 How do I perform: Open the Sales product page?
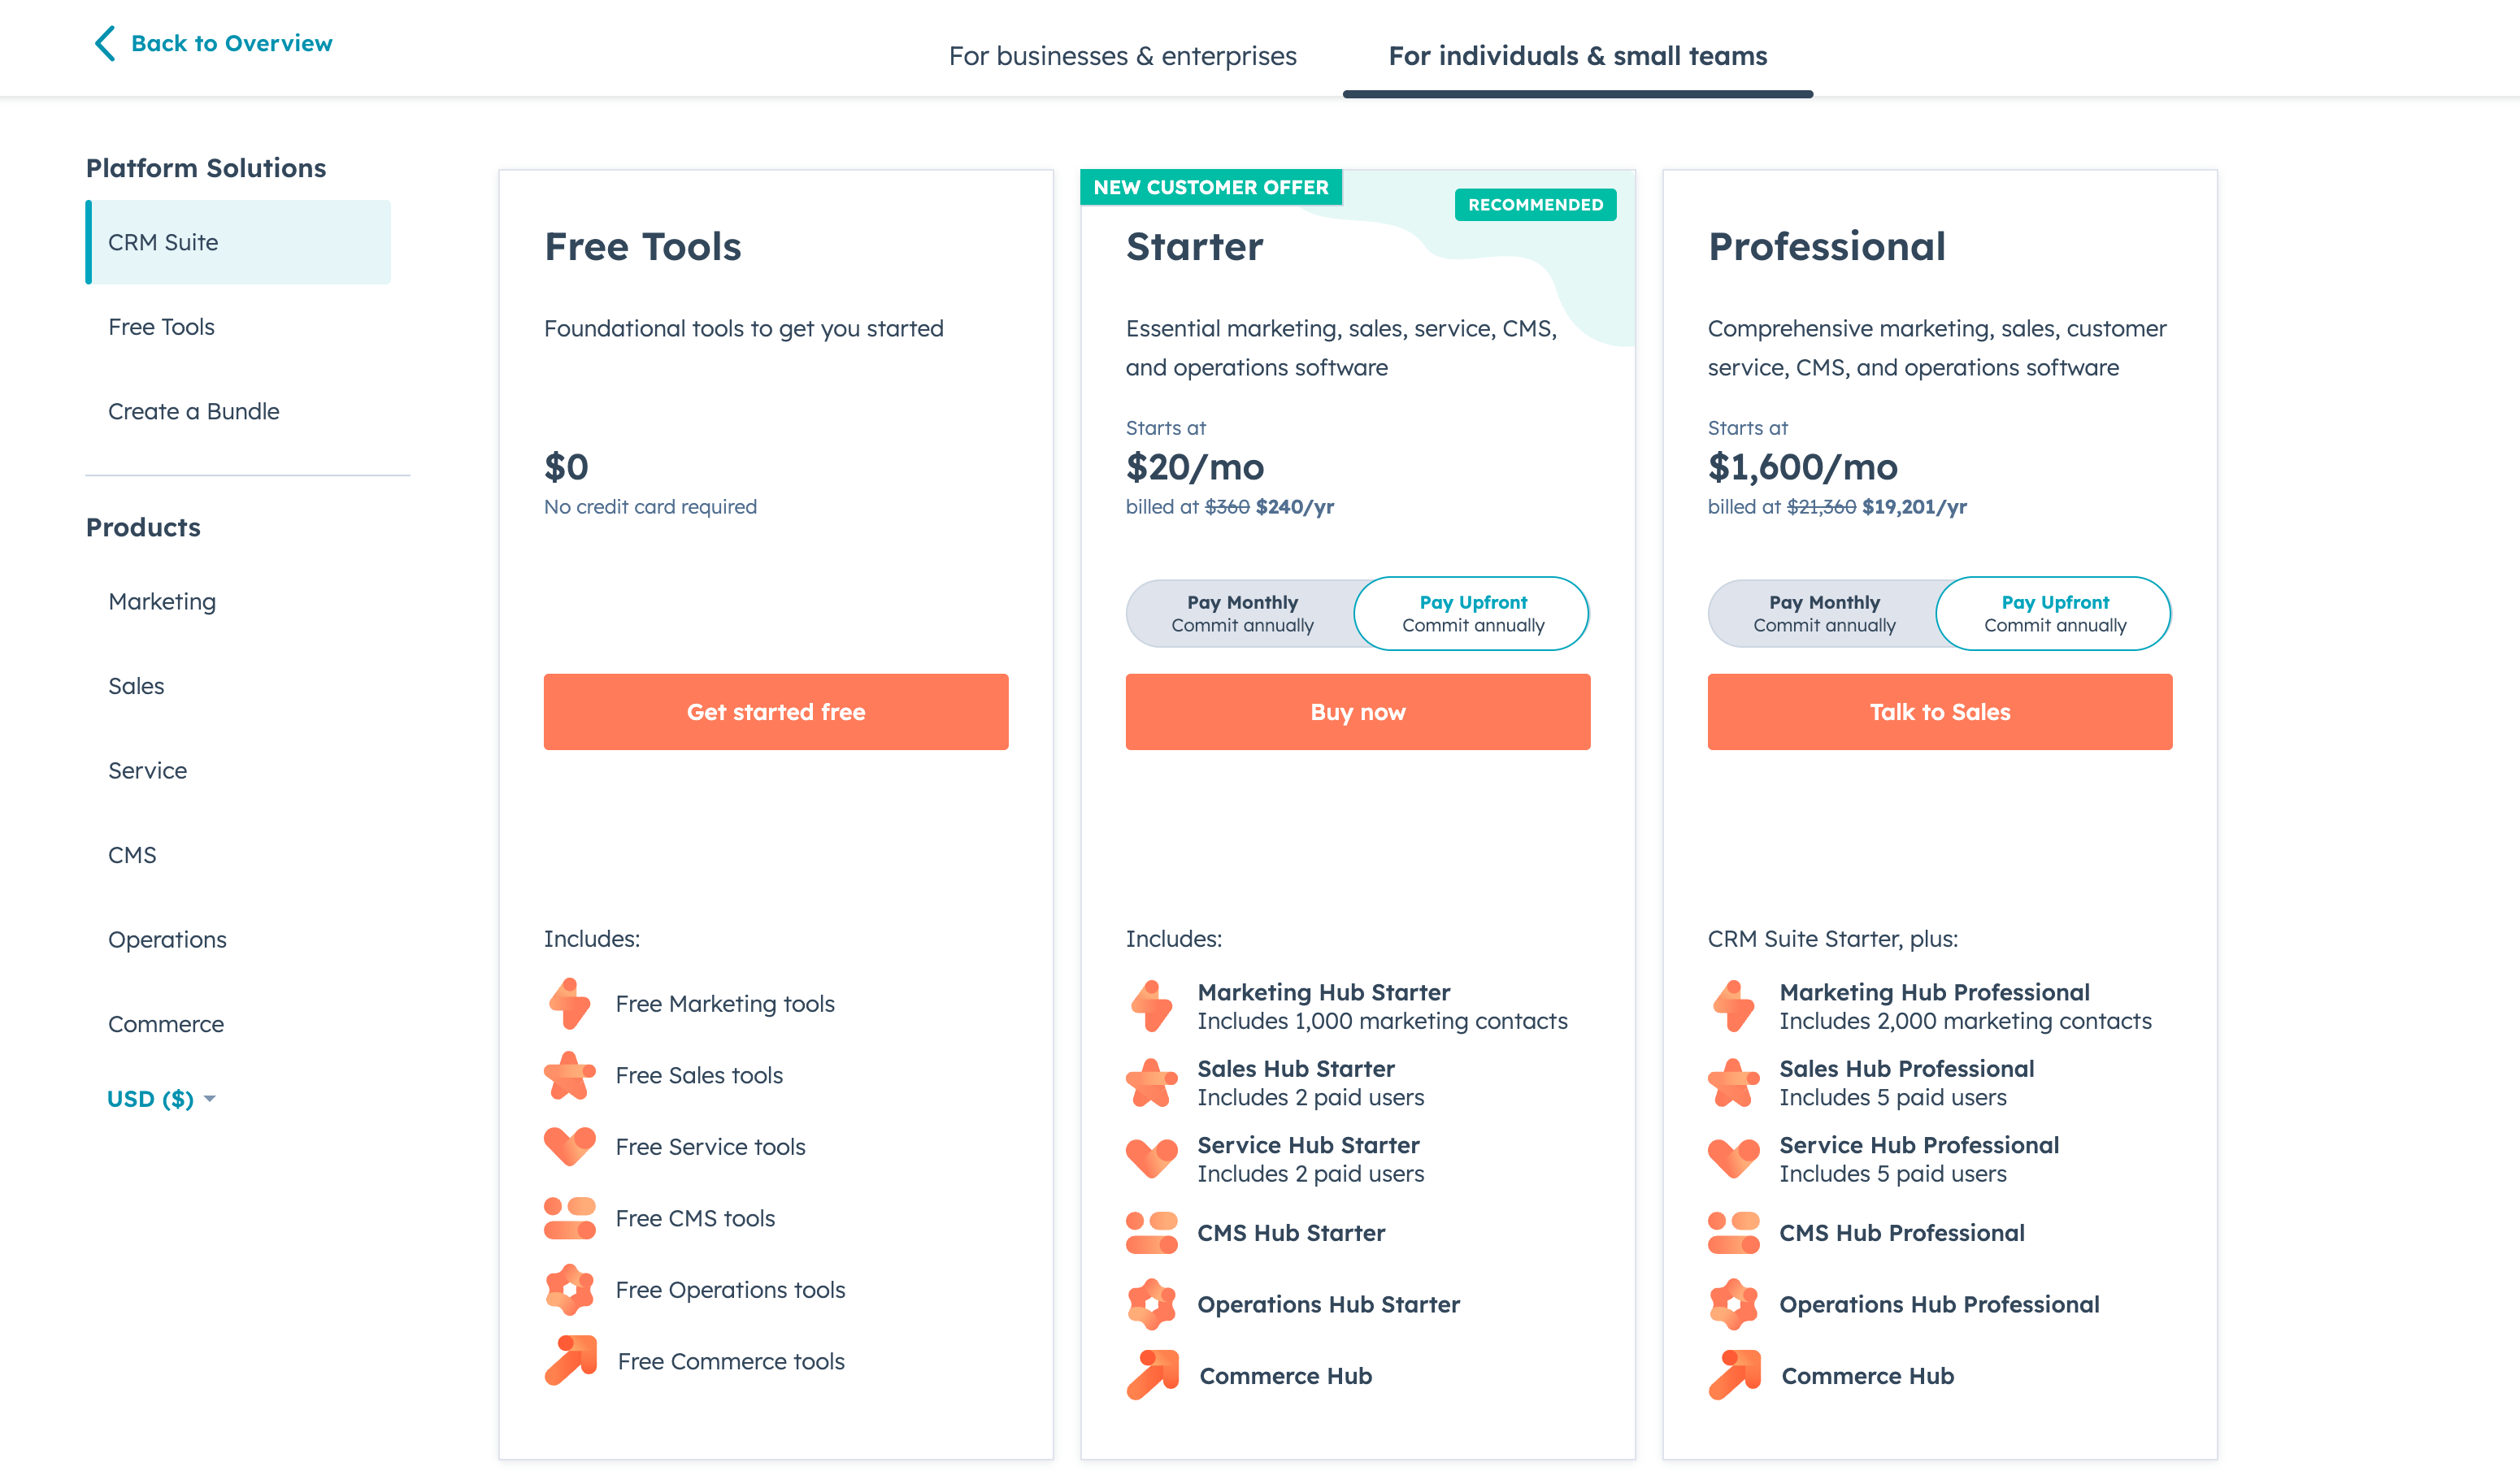[x=136, y=686]
